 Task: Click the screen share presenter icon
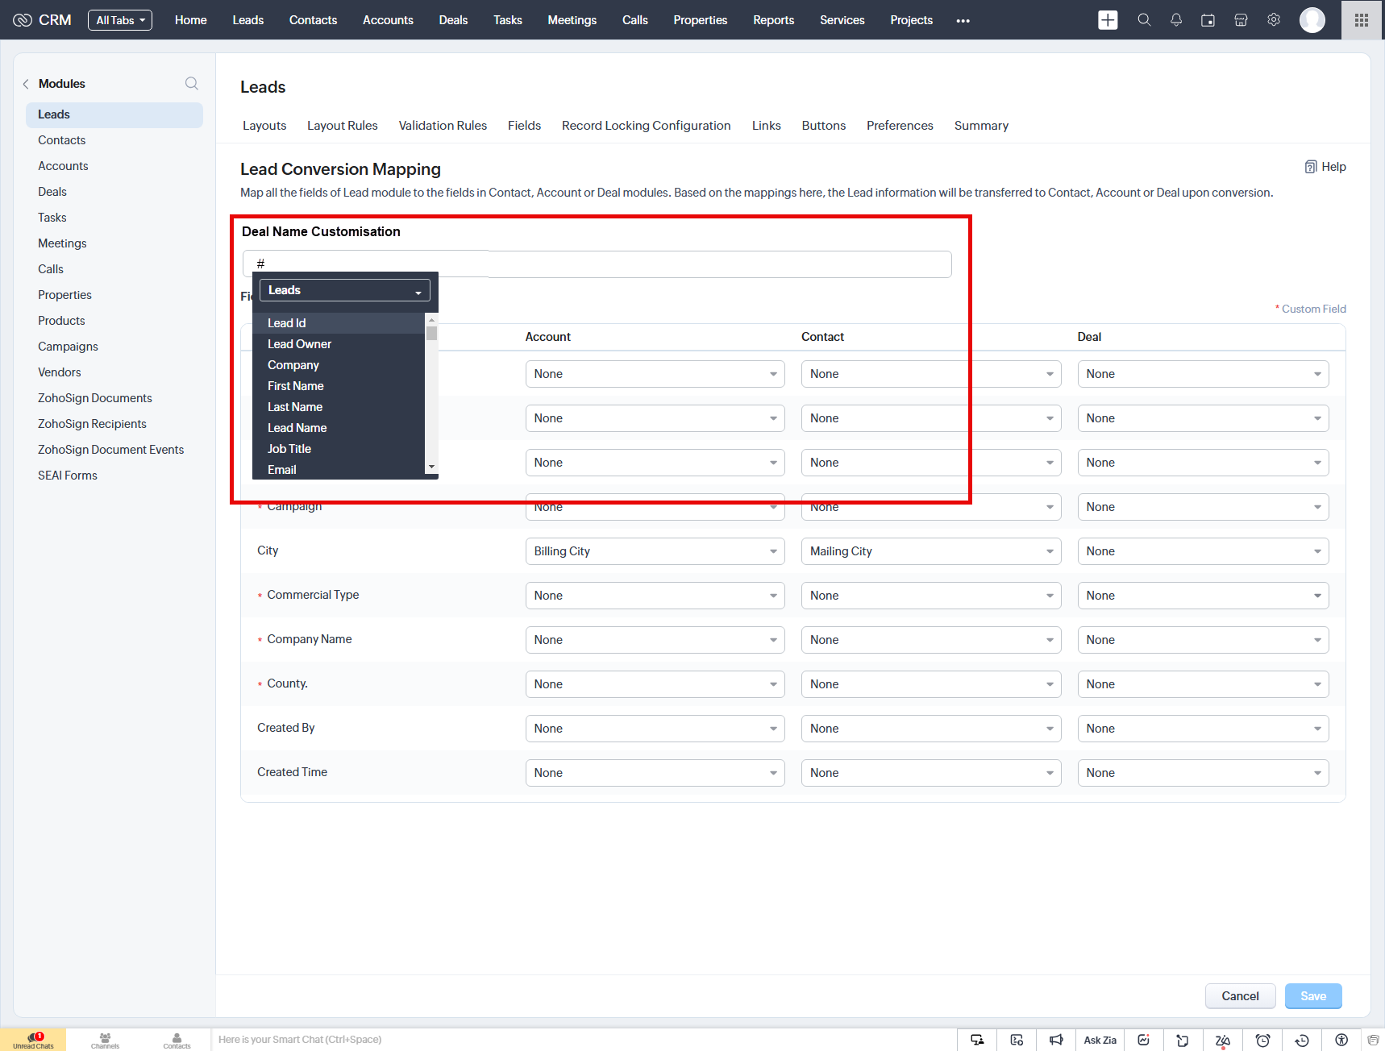pos(977,1040)
